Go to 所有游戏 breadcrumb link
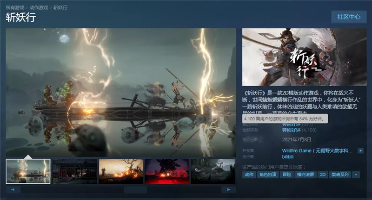The image size is (372, 200). coord(15,7)
